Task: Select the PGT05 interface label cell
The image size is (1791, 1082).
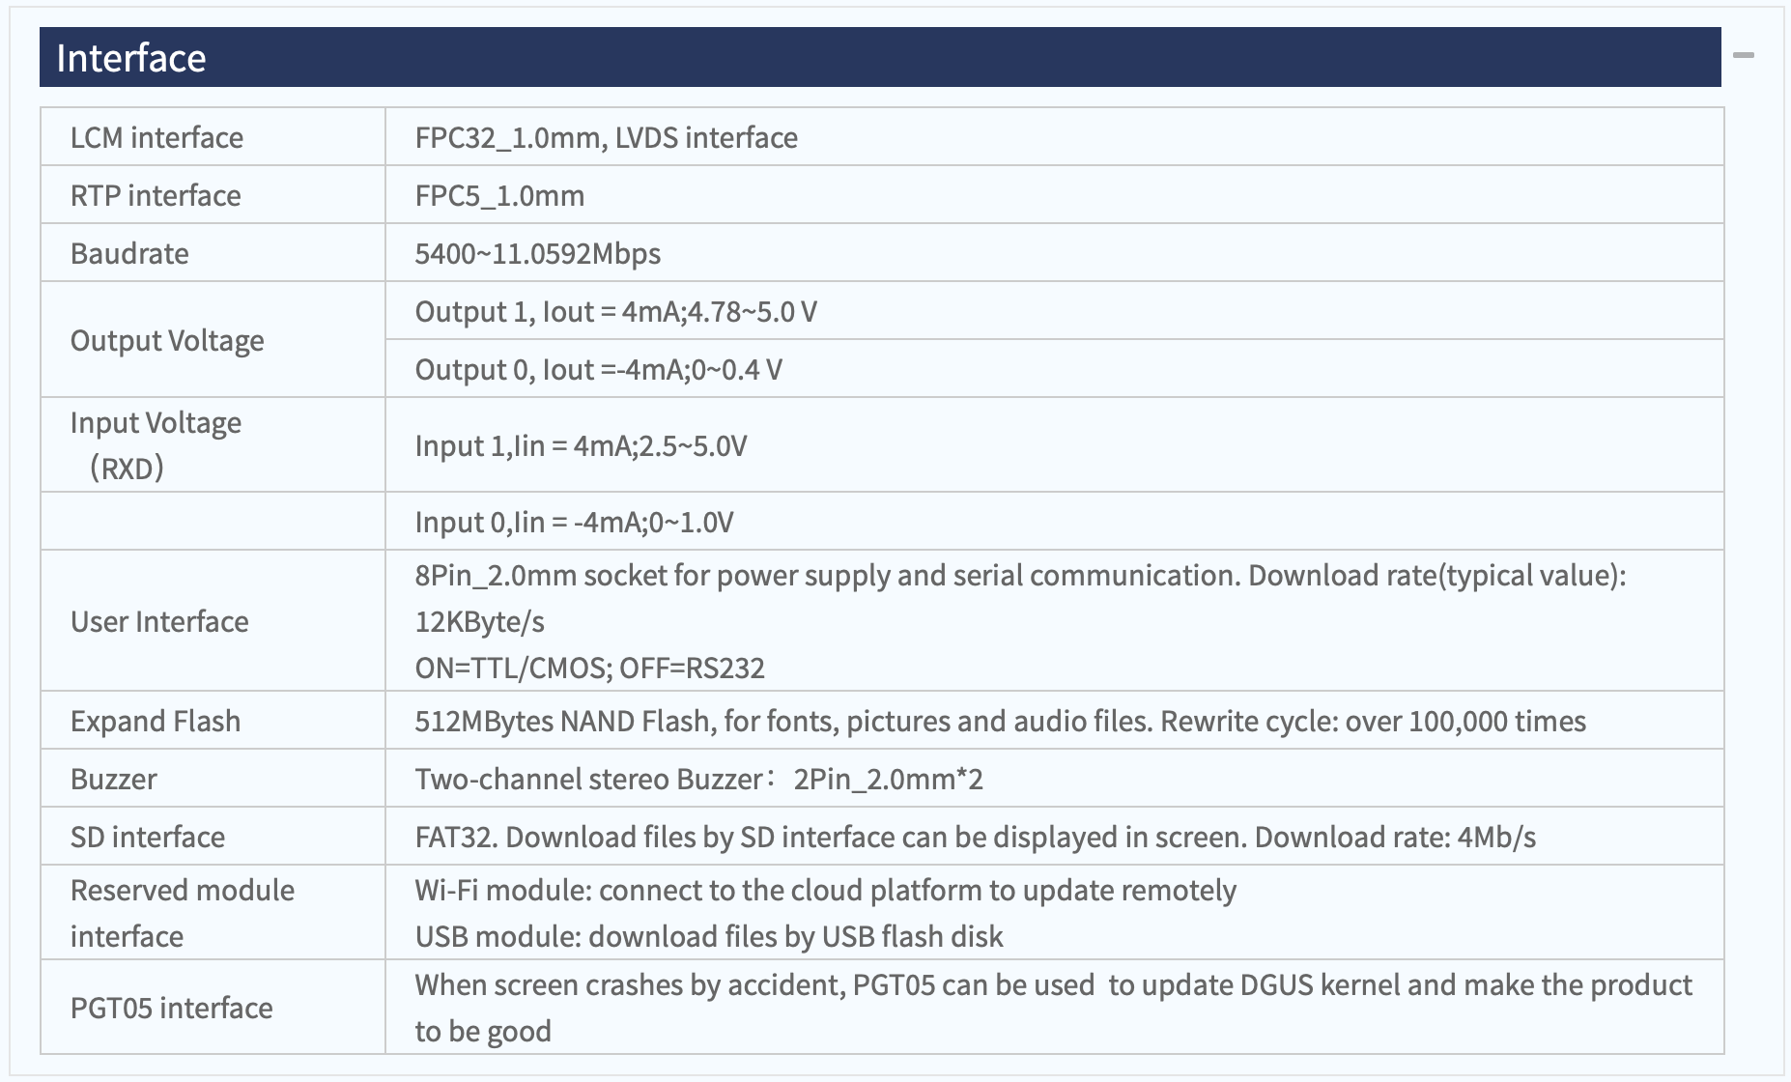Action: click(213, 1008)
